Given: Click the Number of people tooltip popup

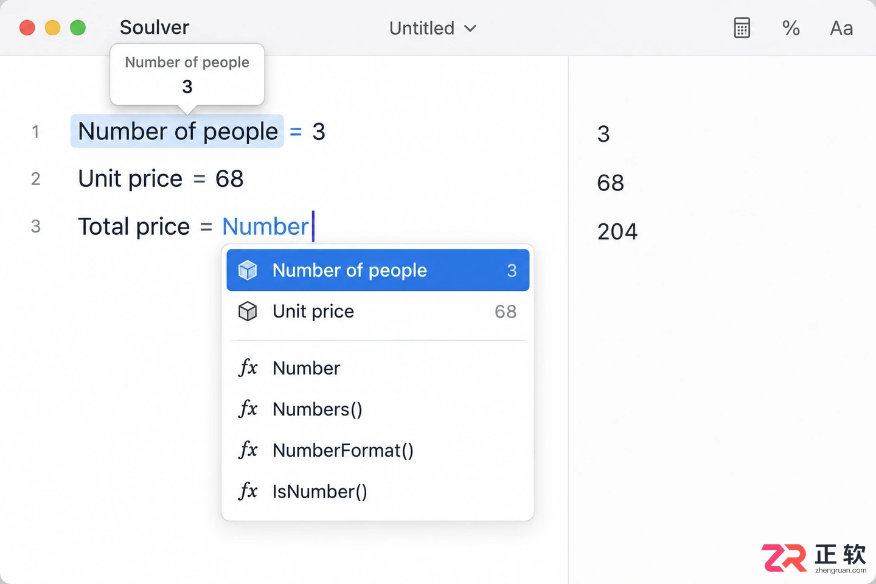Looking at the screenshot, I should pos(187,75).
